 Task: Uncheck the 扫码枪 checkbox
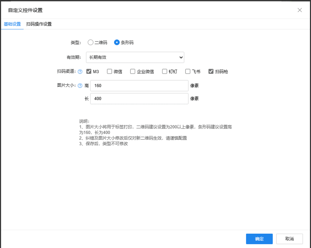tap(211, 71)
